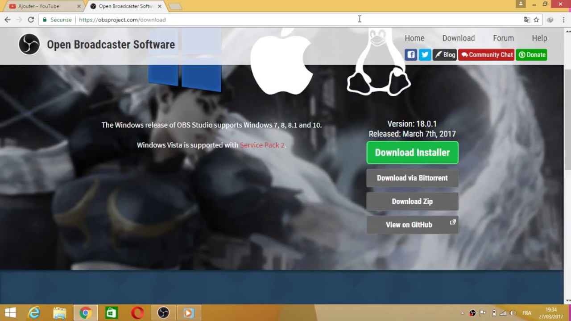This screenshot has height=321, width=571.
Task: Click the Open Broadcaster Software title
Action: (111, 45)
